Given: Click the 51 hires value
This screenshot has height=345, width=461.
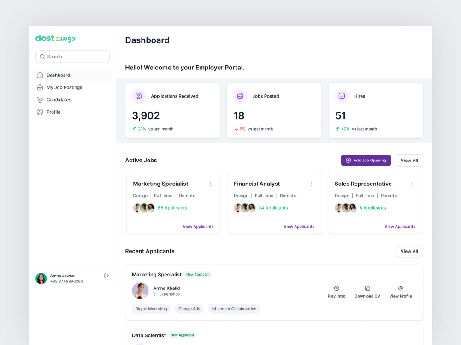Looking at the screenshot, I should tap(341, 115).
